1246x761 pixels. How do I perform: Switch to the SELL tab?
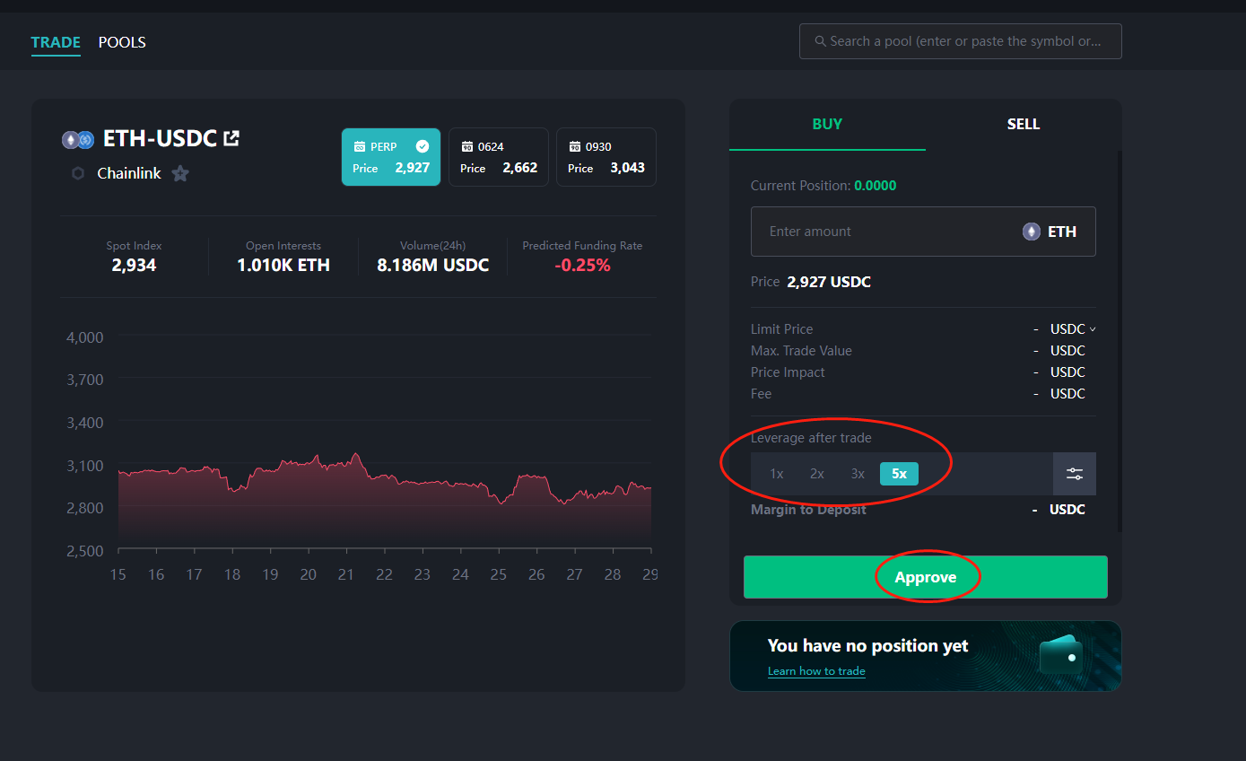click(x=1023, y=124)
